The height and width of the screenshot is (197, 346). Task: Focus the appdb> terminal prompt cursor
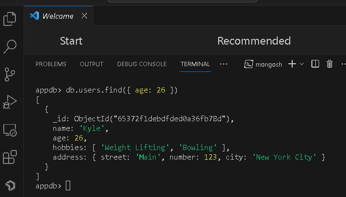coord(68,185)
